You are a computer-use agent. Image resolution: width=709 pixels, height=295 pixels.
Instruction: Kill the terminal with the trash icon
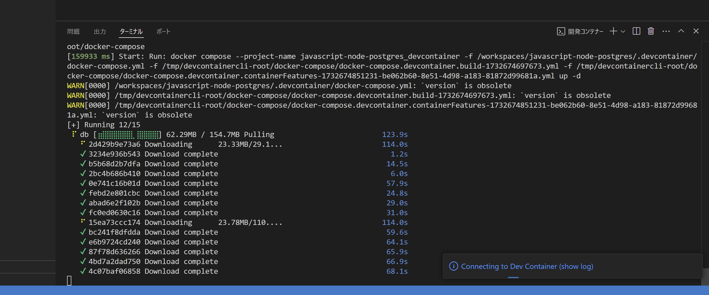pyautogui.click(x=651, y=31)
